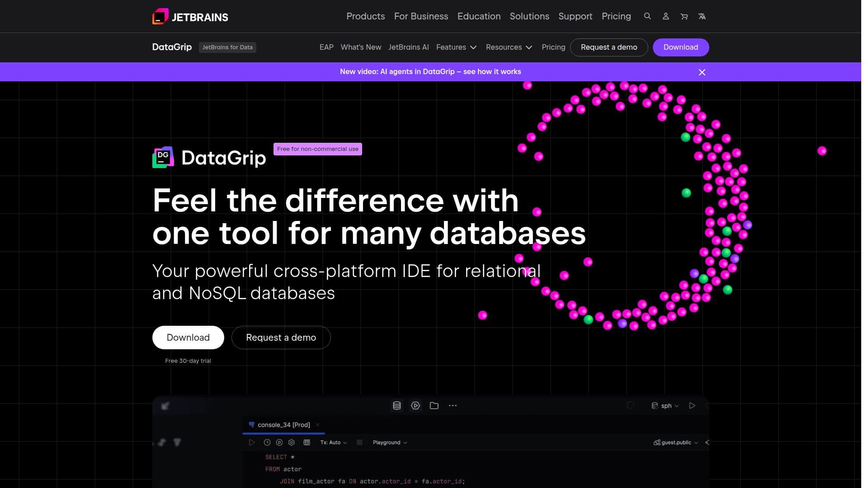The width and height of the screenshot is (868, 488).
Task: Open the Solutions menu
Action: 529,16
